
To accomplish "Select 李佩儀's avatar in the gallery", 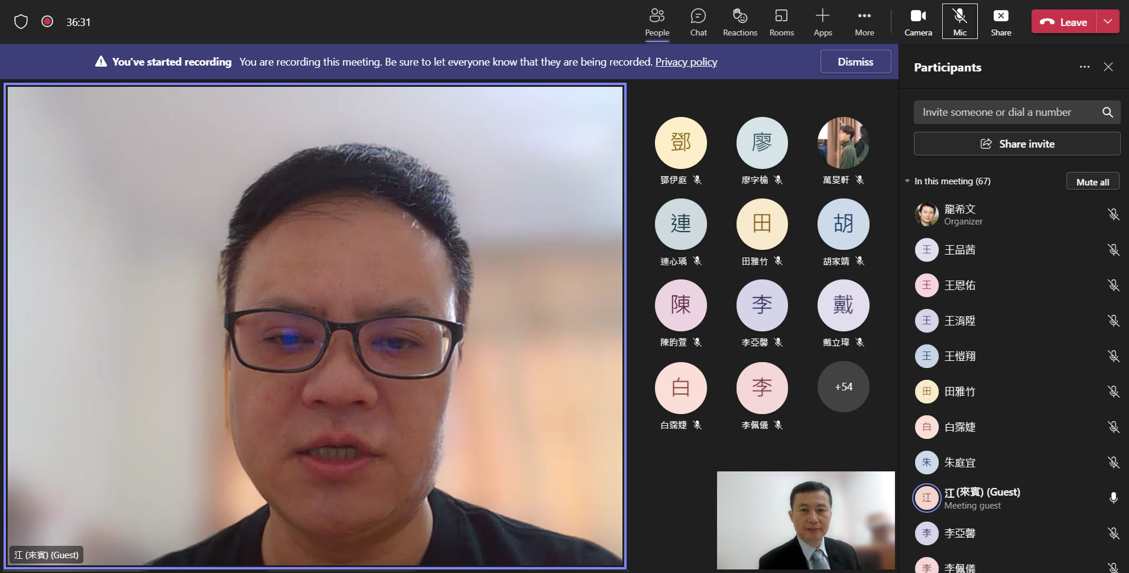I will coord(762,388).
